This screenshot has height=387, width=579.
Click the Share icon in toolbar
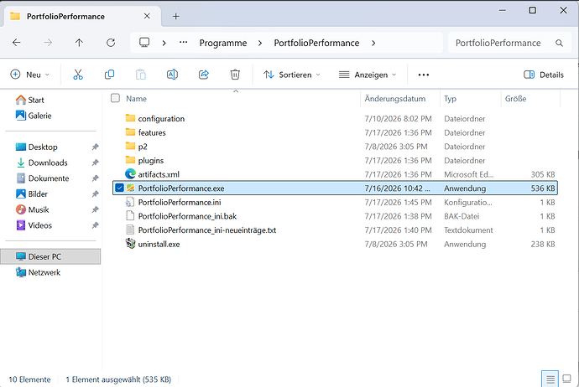tap(204, 75)
